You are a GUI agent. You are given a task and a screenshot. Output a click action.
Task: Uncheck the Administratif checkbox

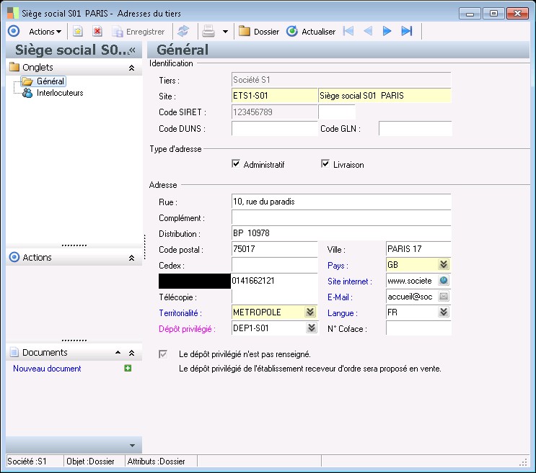(x=236, y=164)
